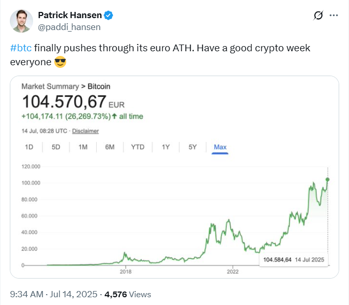Select the 5D chart range tab
This screenshot has height=305, width=349.
56,147
